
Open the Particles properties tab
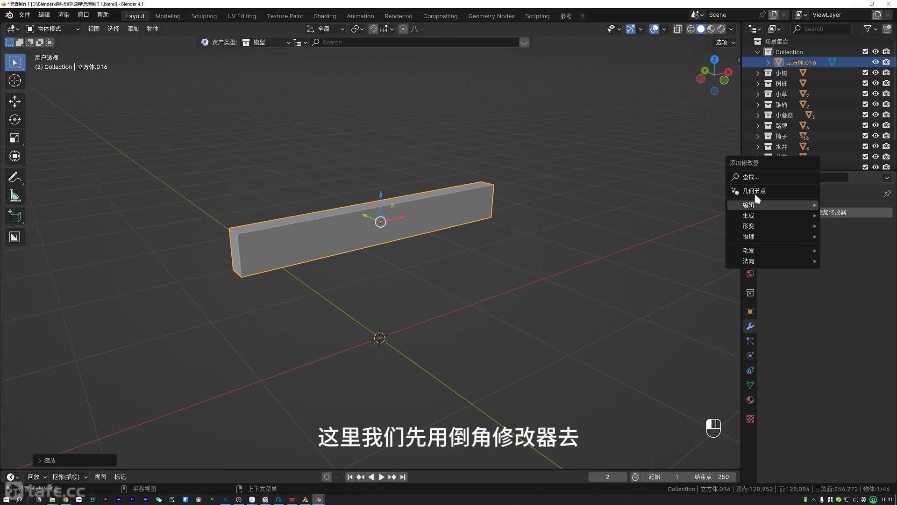pos(750,341)
